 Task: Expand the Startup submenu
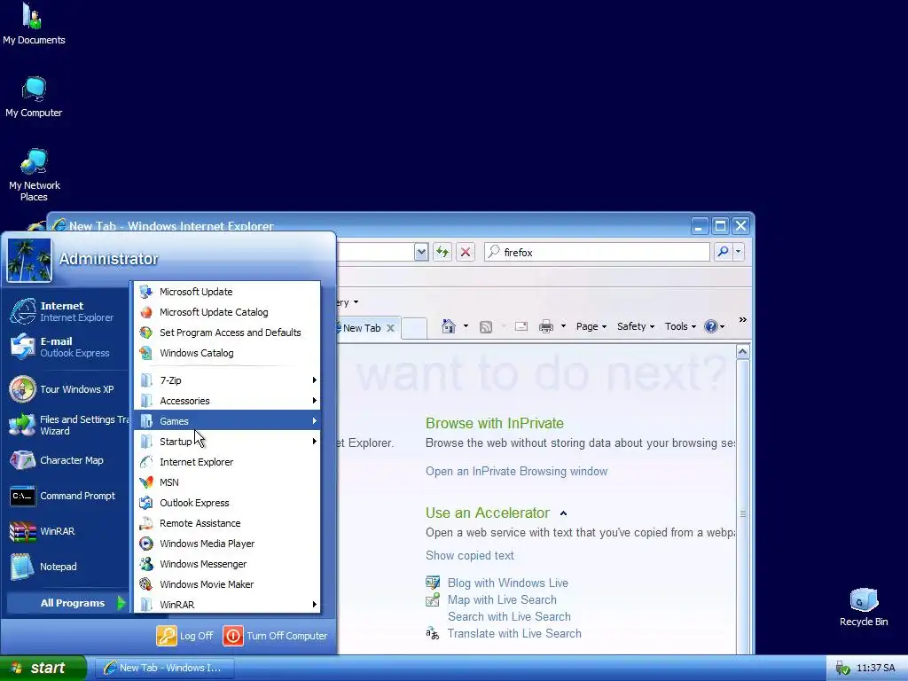click(x=227, y=442)
